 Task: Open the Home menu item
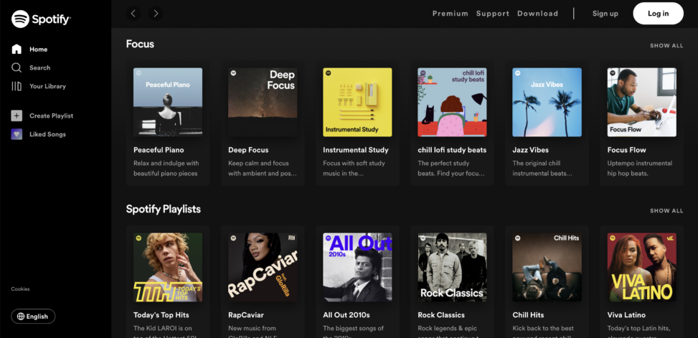[38, 50]
